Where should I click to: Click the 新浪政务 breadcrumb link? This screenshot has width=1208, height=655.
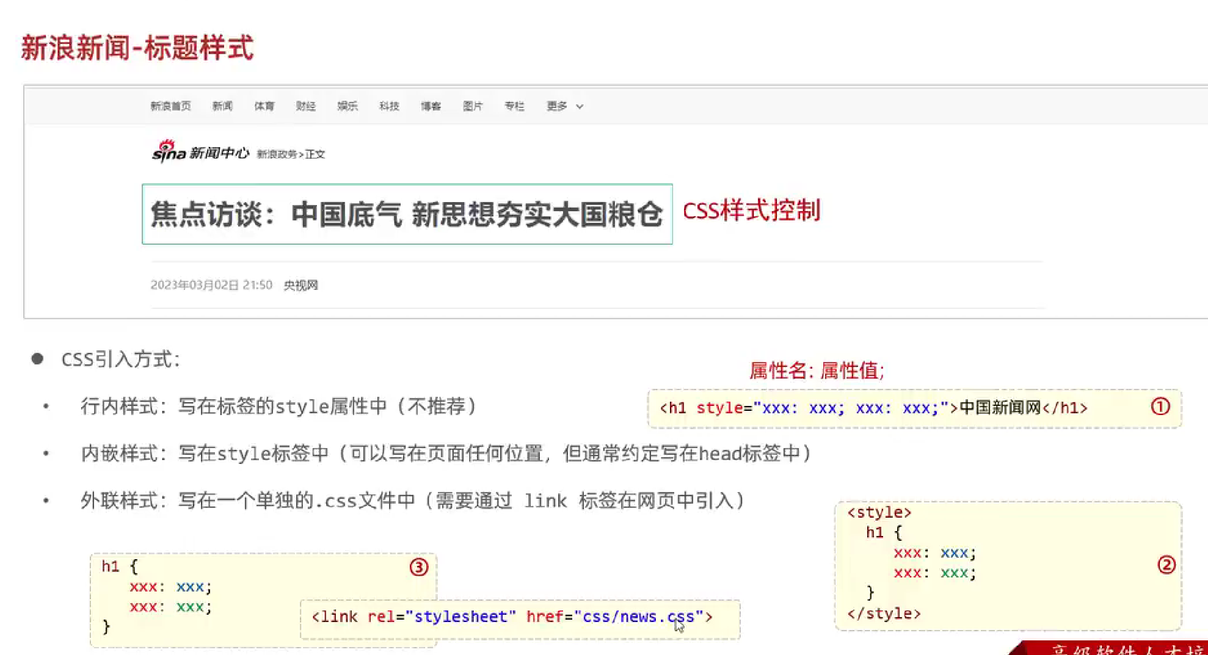275,155
